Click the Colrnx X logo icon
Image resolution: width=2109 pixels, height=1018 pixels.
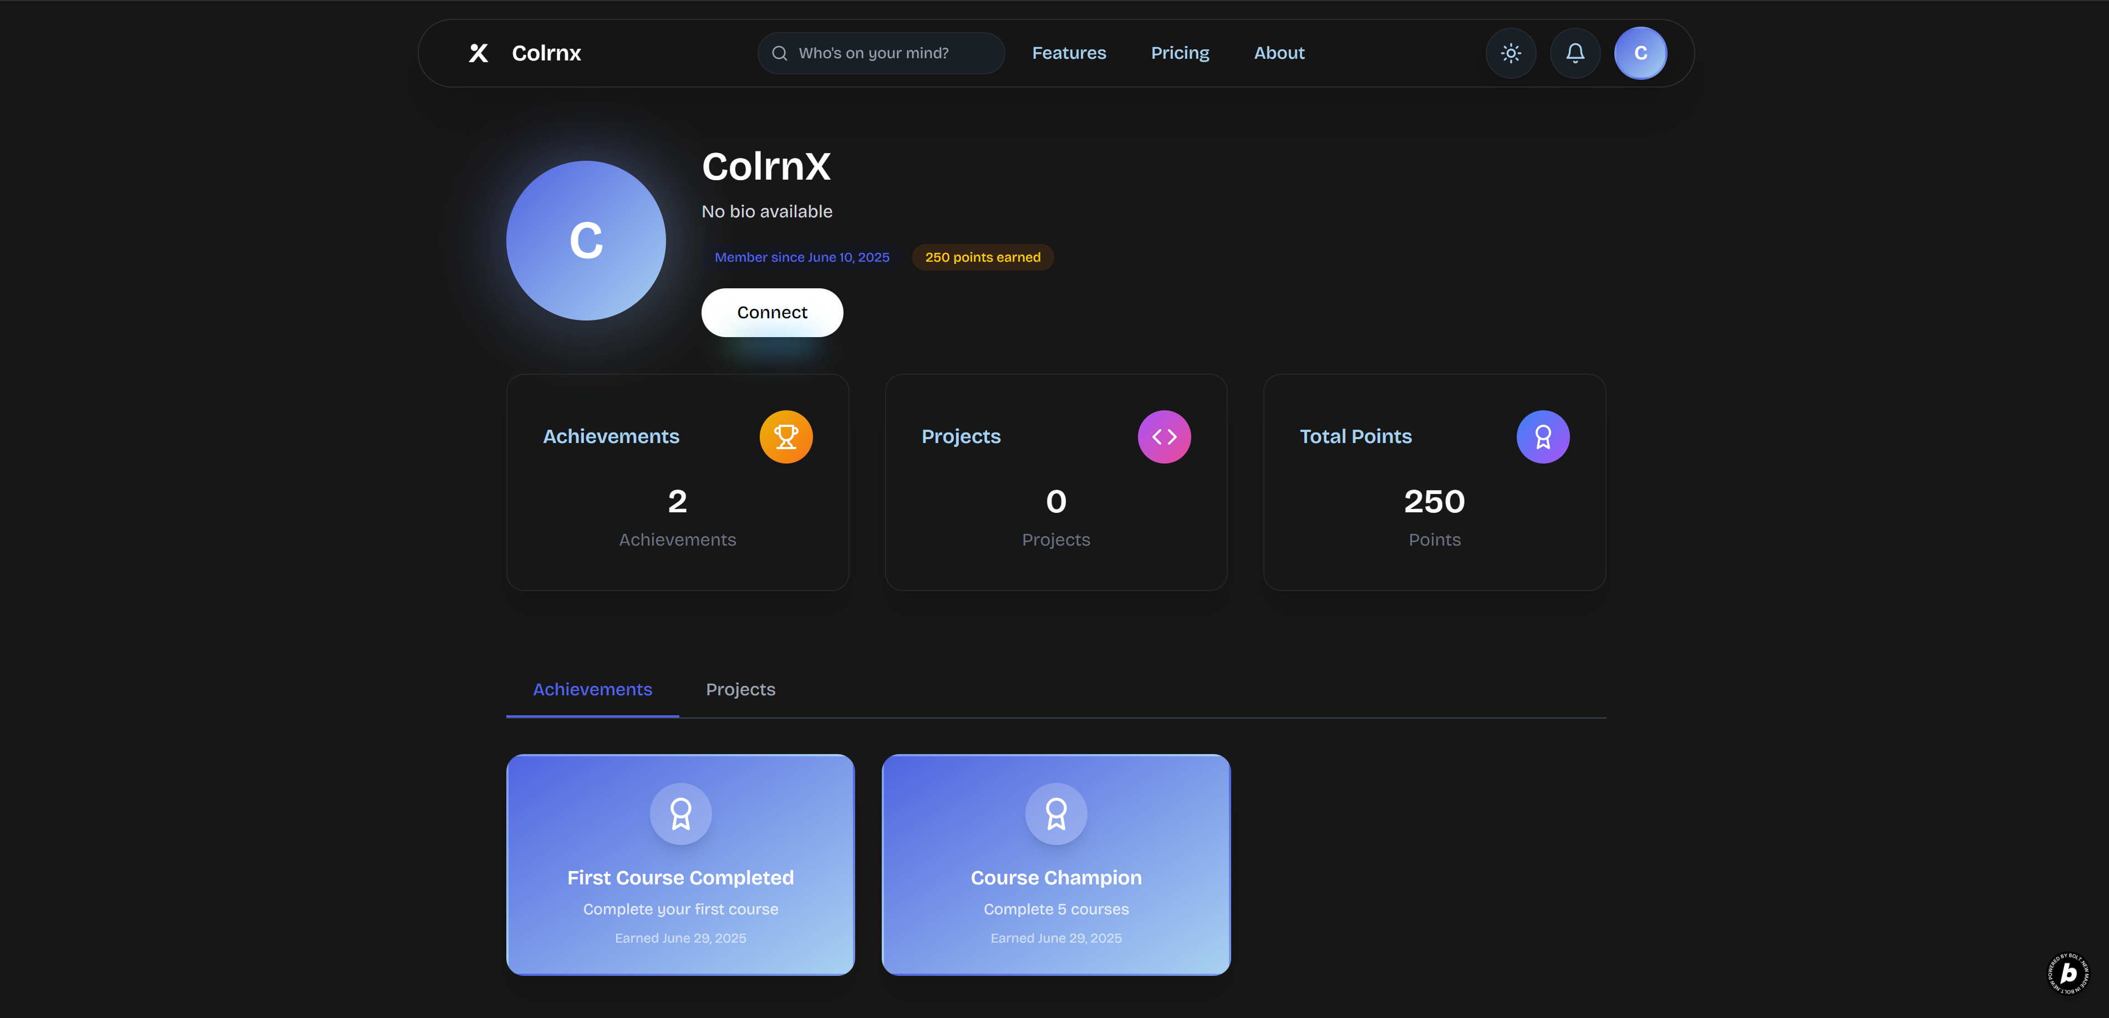478,53
